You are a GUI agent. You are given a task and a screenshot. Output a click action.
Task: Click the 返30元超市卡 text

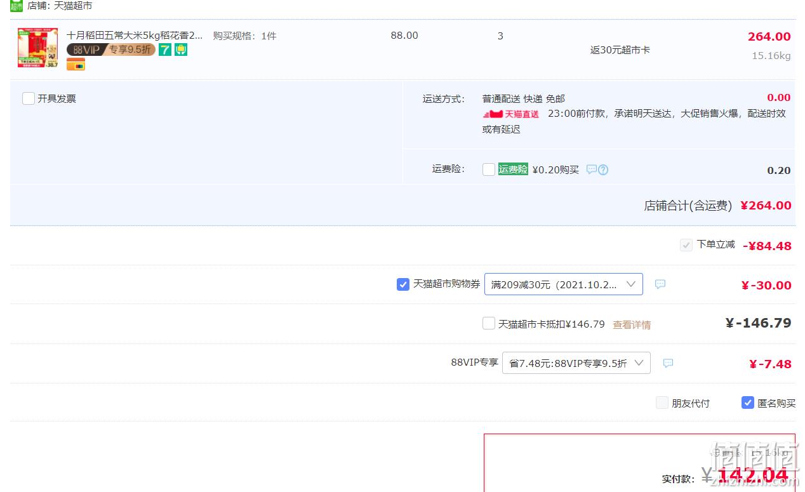(x=620, y=50)
